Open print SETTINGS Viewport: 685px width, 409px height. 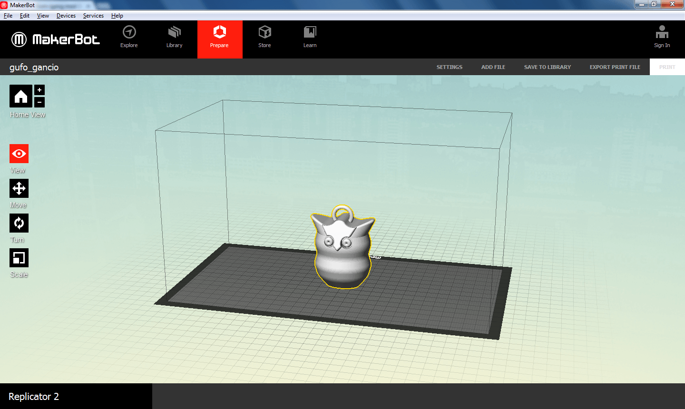(450, 67)
